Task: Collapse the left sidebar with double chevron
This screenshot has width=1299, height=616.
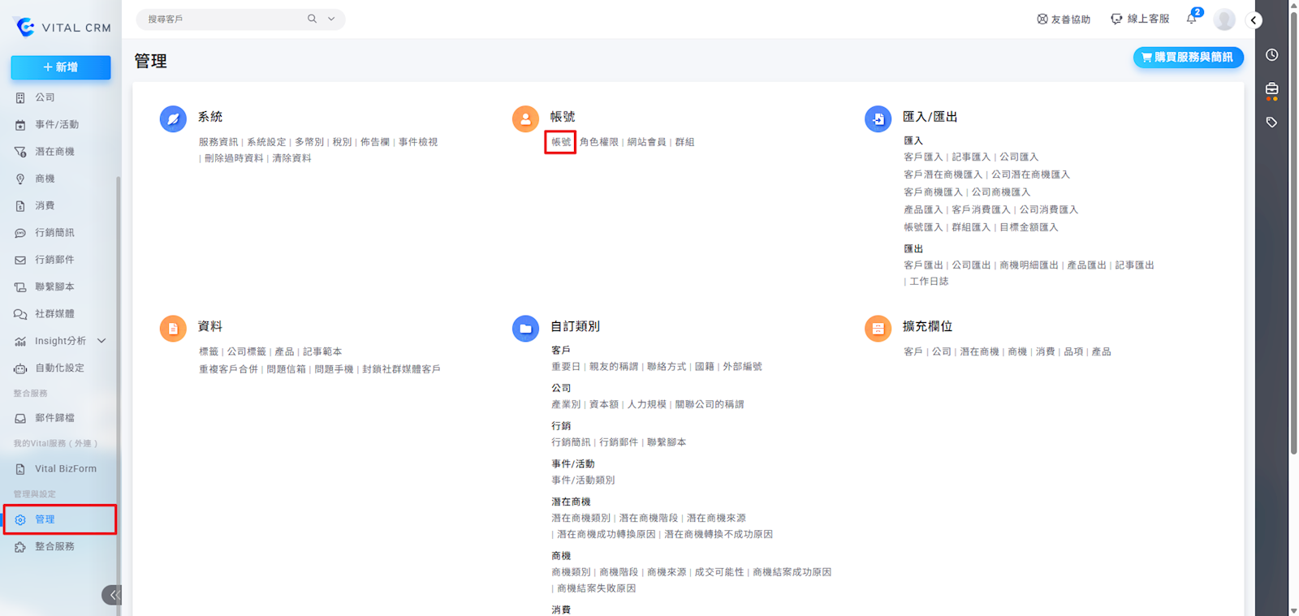Action: (x=113, y=595)
